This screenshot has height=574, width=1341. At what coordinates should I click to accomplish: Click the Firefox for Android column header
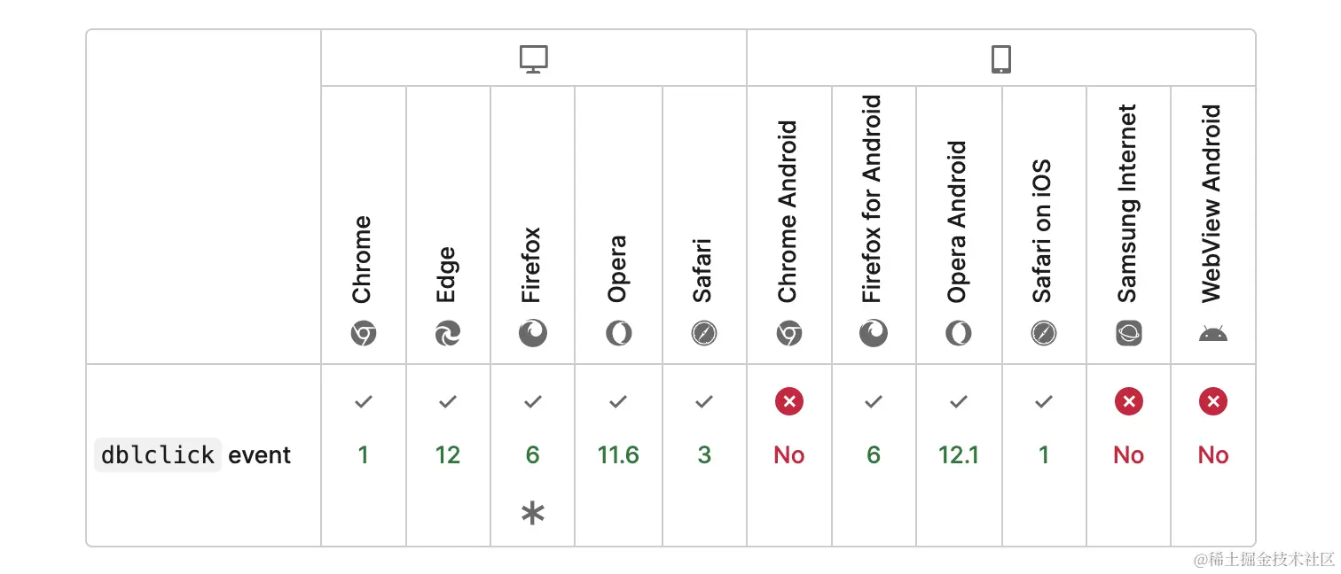coord(874,225)
